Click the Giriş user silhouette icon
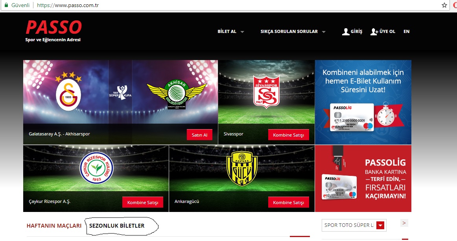The width and height of the screenshot is (457, 241). pos(346,31)
